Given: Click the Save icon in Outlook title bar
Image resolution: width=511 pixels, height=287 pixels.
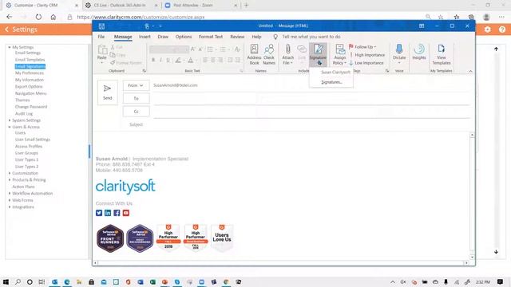Looking at the screenshot, I should pyautogui.click(x=101, y=26).
